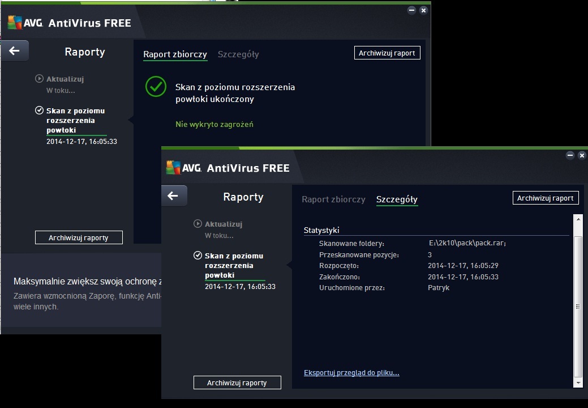This screenshot has height=408, width=588.
Task: Click checkmark icon beside scan report, rear window
Action: pyautogui.click(x=39, y=110)
